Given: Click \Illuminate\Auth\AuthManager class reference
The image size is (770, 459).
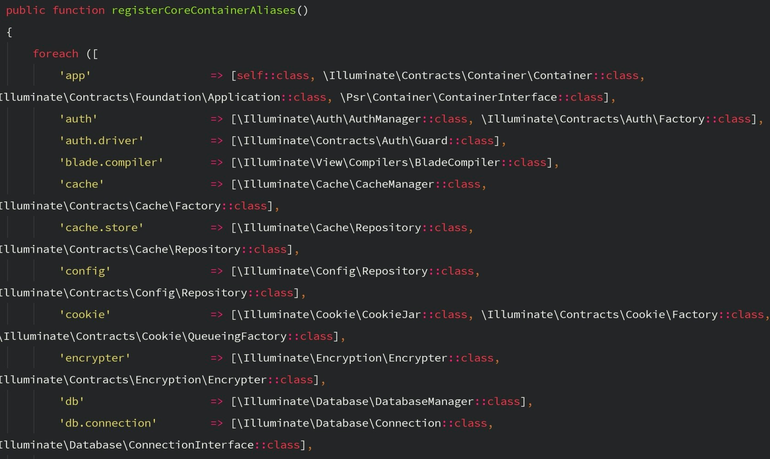Looking at the screenshot, I should [x=352, y=119].
